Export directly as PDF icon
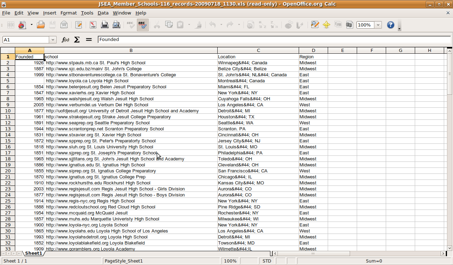This screenshot has height=265, width=453. [93, 25]
